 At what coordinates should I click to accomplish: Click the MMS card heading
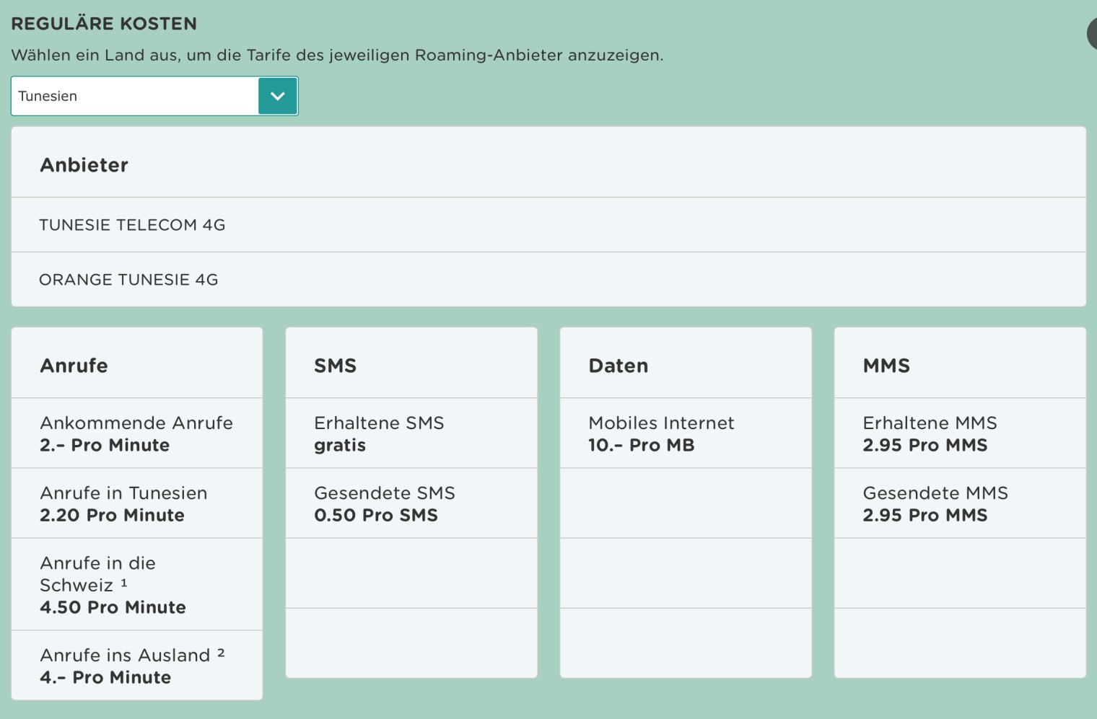tap(886, 366)
